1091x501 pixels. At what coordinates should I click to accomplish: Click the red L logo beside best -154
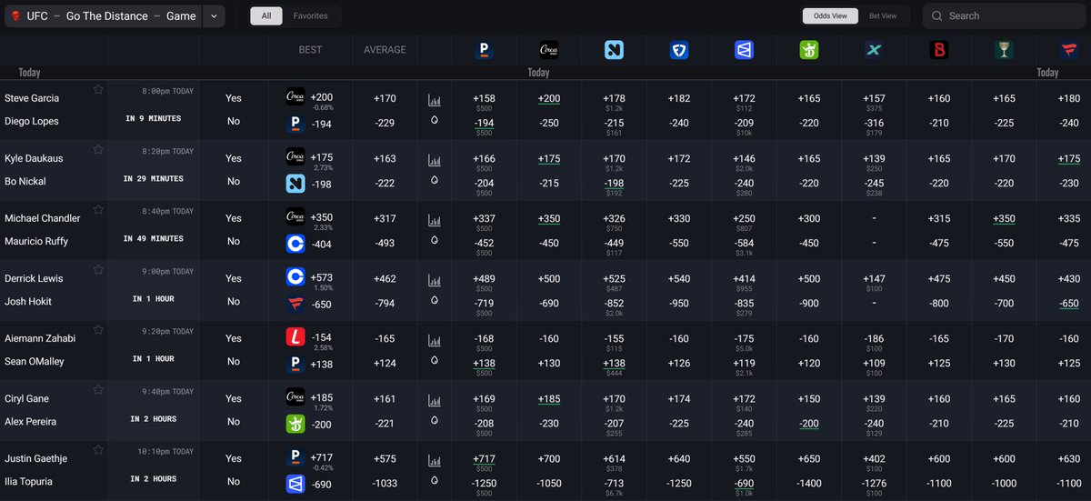295,337
